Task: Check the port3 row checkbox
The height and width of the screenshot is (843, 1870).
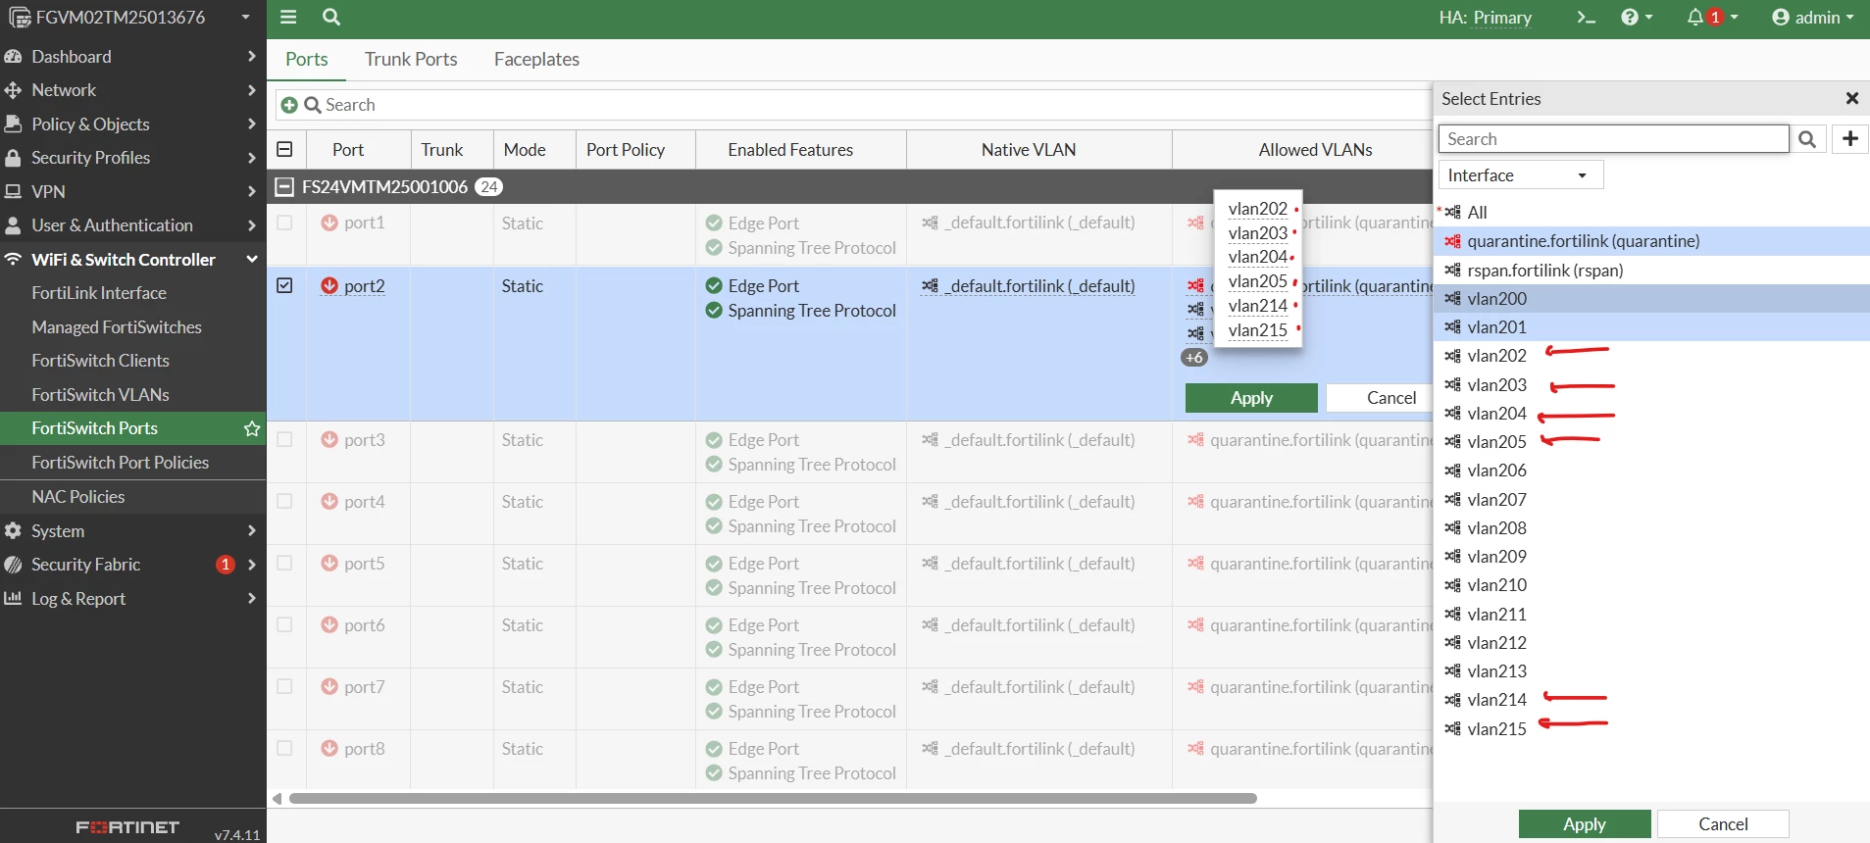Action: 284,439
